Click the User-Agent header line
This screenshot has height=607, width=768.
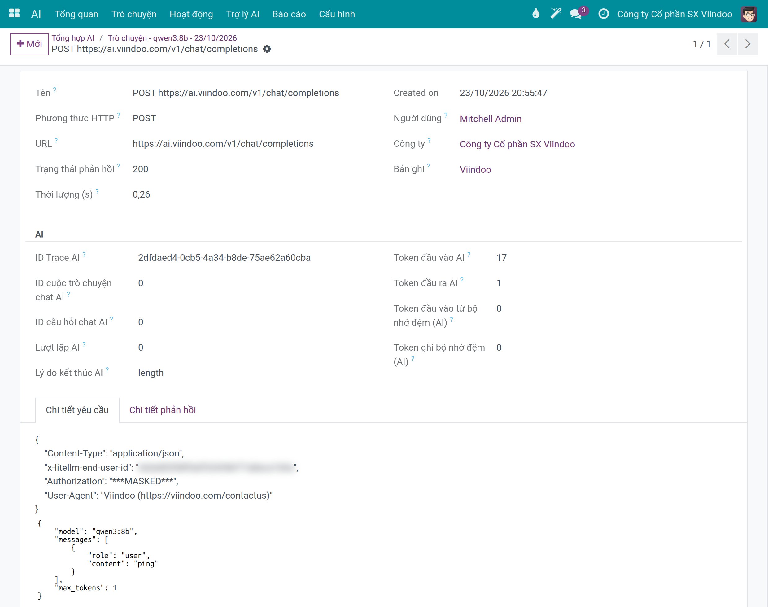159,496
